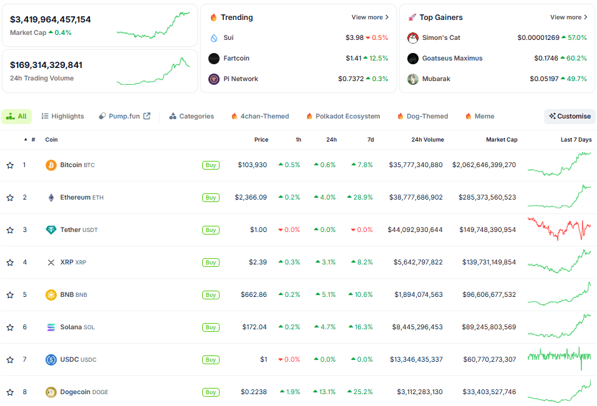Click Simon's Cat icon in Top Gainers
Image resolution: width=597 pixels, height=406 pixels.
point(413,38)
